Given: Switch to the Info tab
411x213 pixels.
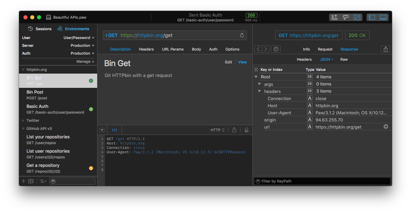Looking at the screenshot, I should coord(306,49).
